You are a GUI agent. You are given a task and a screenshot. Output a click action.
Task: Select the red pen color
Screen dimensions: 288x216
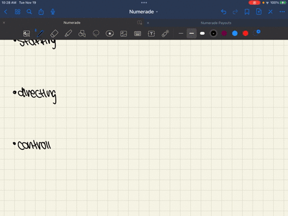click(x=245, y=34)
